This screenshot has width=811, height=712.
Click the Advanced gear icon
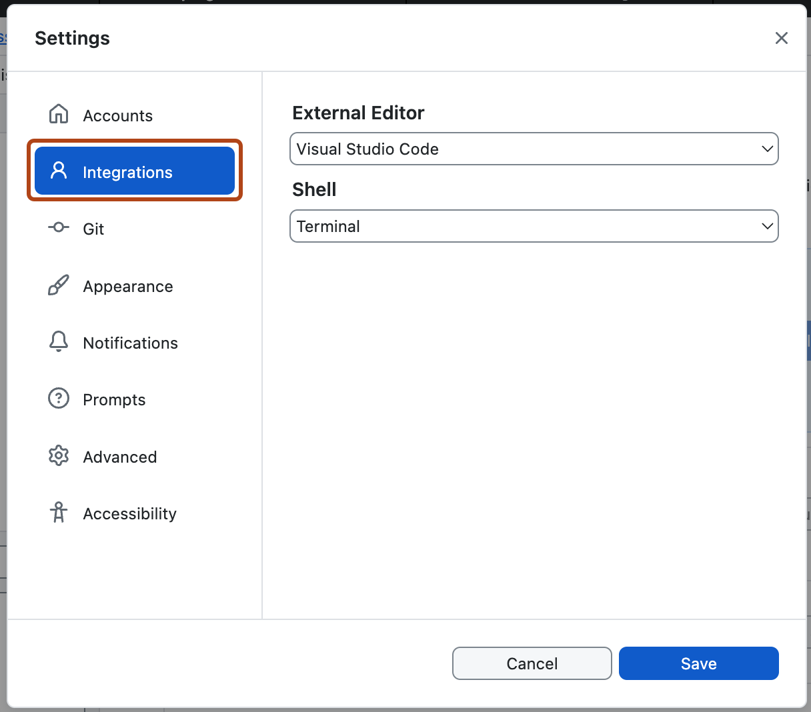(59, 456)
